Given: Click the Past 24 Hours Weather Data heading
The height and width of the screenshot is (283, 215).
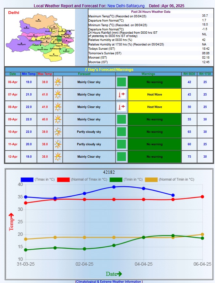Looking at the screenshot, I should click(151, 12).
